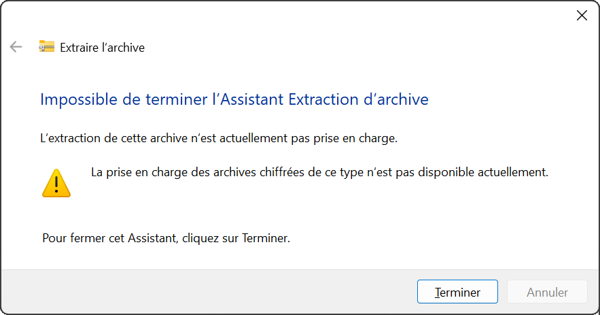Click the word "Terminer" in the instruction sentence
The height and width of the screenshot is (315, 600).
tap(265, 239)
